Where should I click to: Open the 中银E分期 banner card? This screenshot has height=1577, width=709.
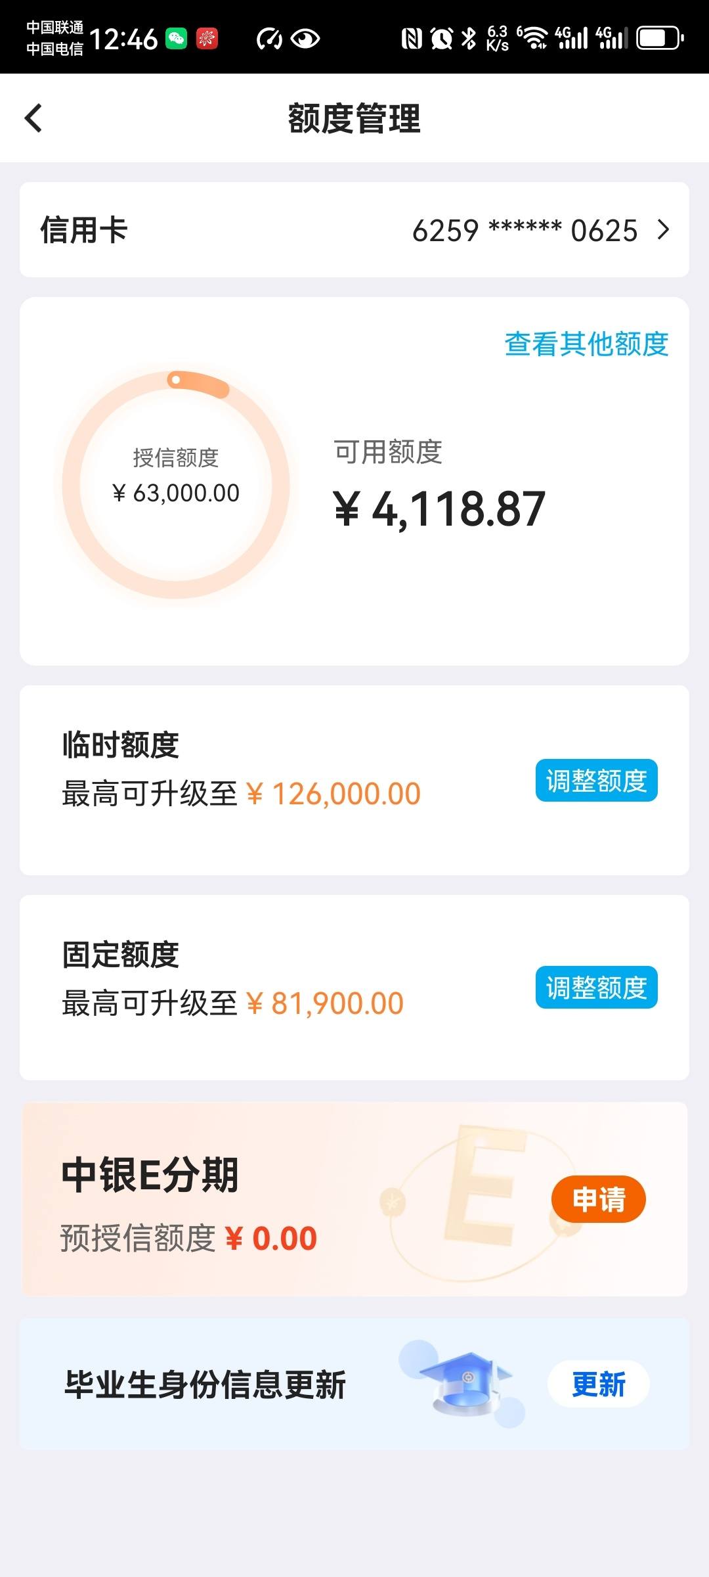coord(354,1199)
